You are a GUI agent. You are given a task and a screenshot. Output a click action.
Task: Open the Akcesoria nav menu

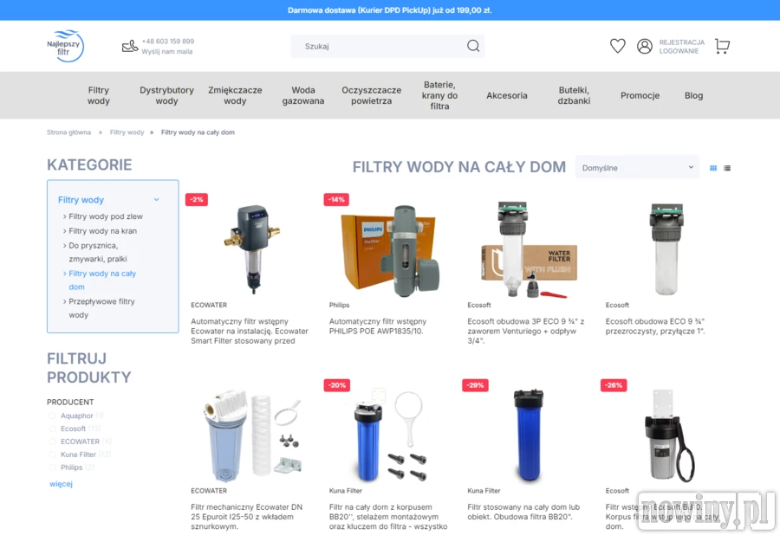tap(506, 95)
